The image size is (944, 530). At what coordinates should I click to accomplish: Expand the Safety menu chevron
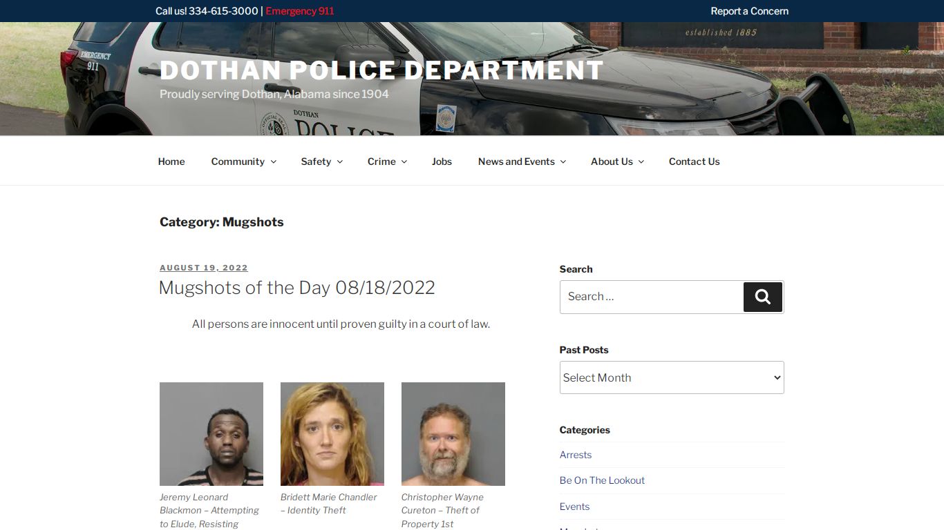tap(339, 161)
